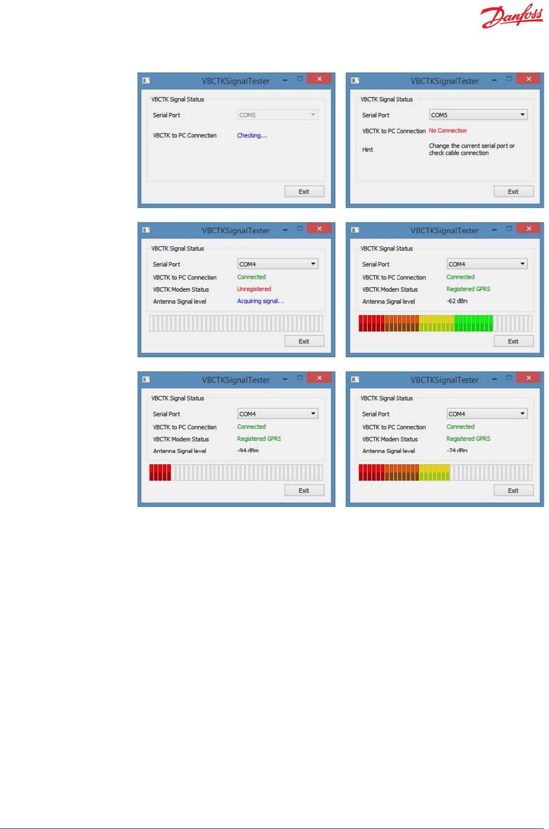The image size is (549, 829).
Task: Click the app icon in the Unregistered window title bar
Action: tap(146, 230)
